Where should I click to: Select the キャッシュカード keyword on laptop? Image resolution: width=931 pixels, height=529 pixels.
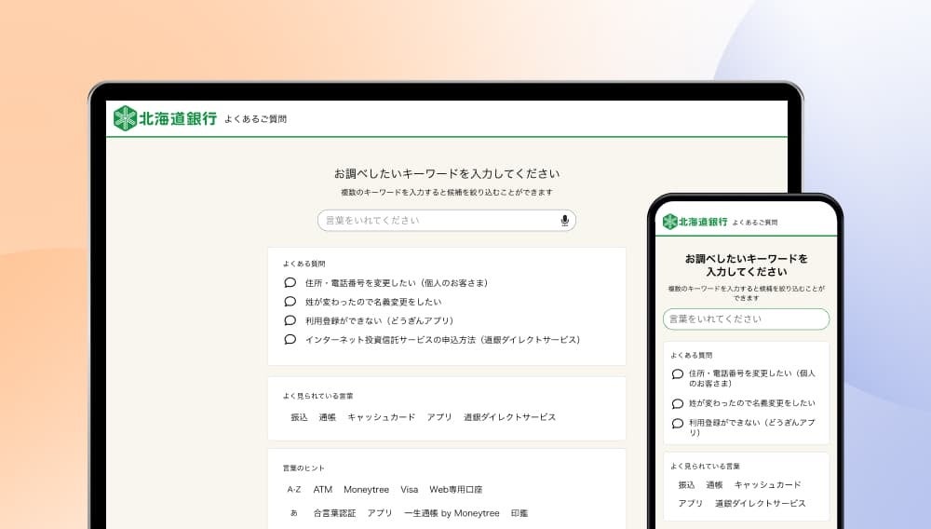[381, 417]
